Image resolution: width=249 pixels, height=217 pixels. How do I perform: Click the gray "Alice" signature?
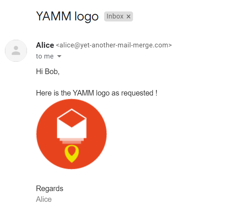(x=44, y=199)
